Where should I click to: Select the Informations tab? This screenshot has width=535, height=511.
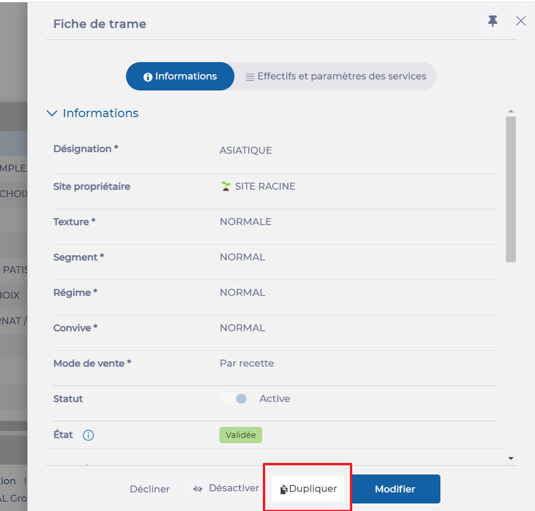click(x=180, y=76)
